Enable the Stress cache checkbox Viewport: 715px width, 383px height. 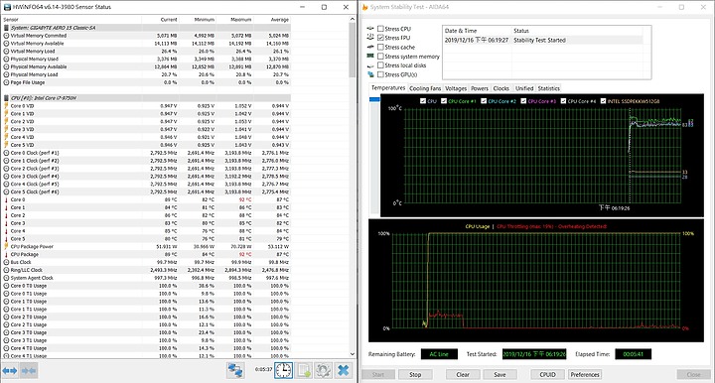click(380, 47)
